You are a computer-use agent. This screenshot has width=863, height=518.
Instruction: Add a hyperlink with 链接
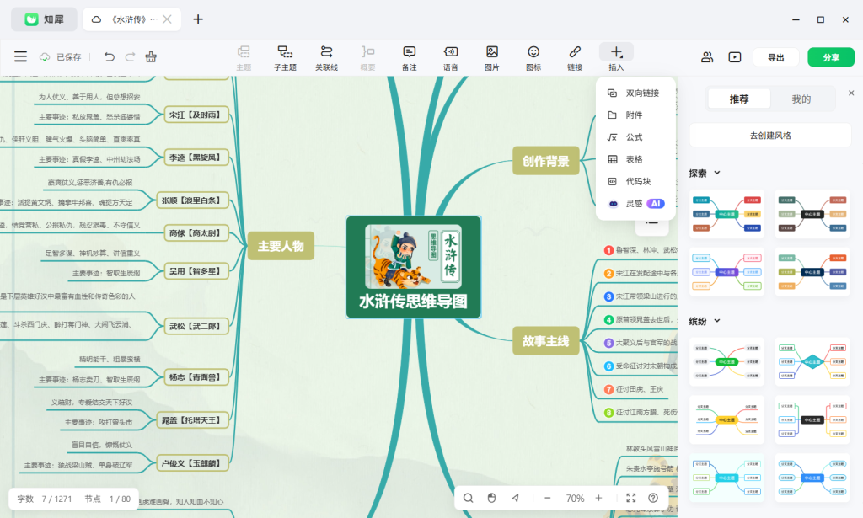click(x=575, y=58)
